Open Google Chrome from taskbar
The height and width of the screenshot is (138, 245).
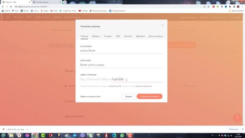tap(35, 135)
